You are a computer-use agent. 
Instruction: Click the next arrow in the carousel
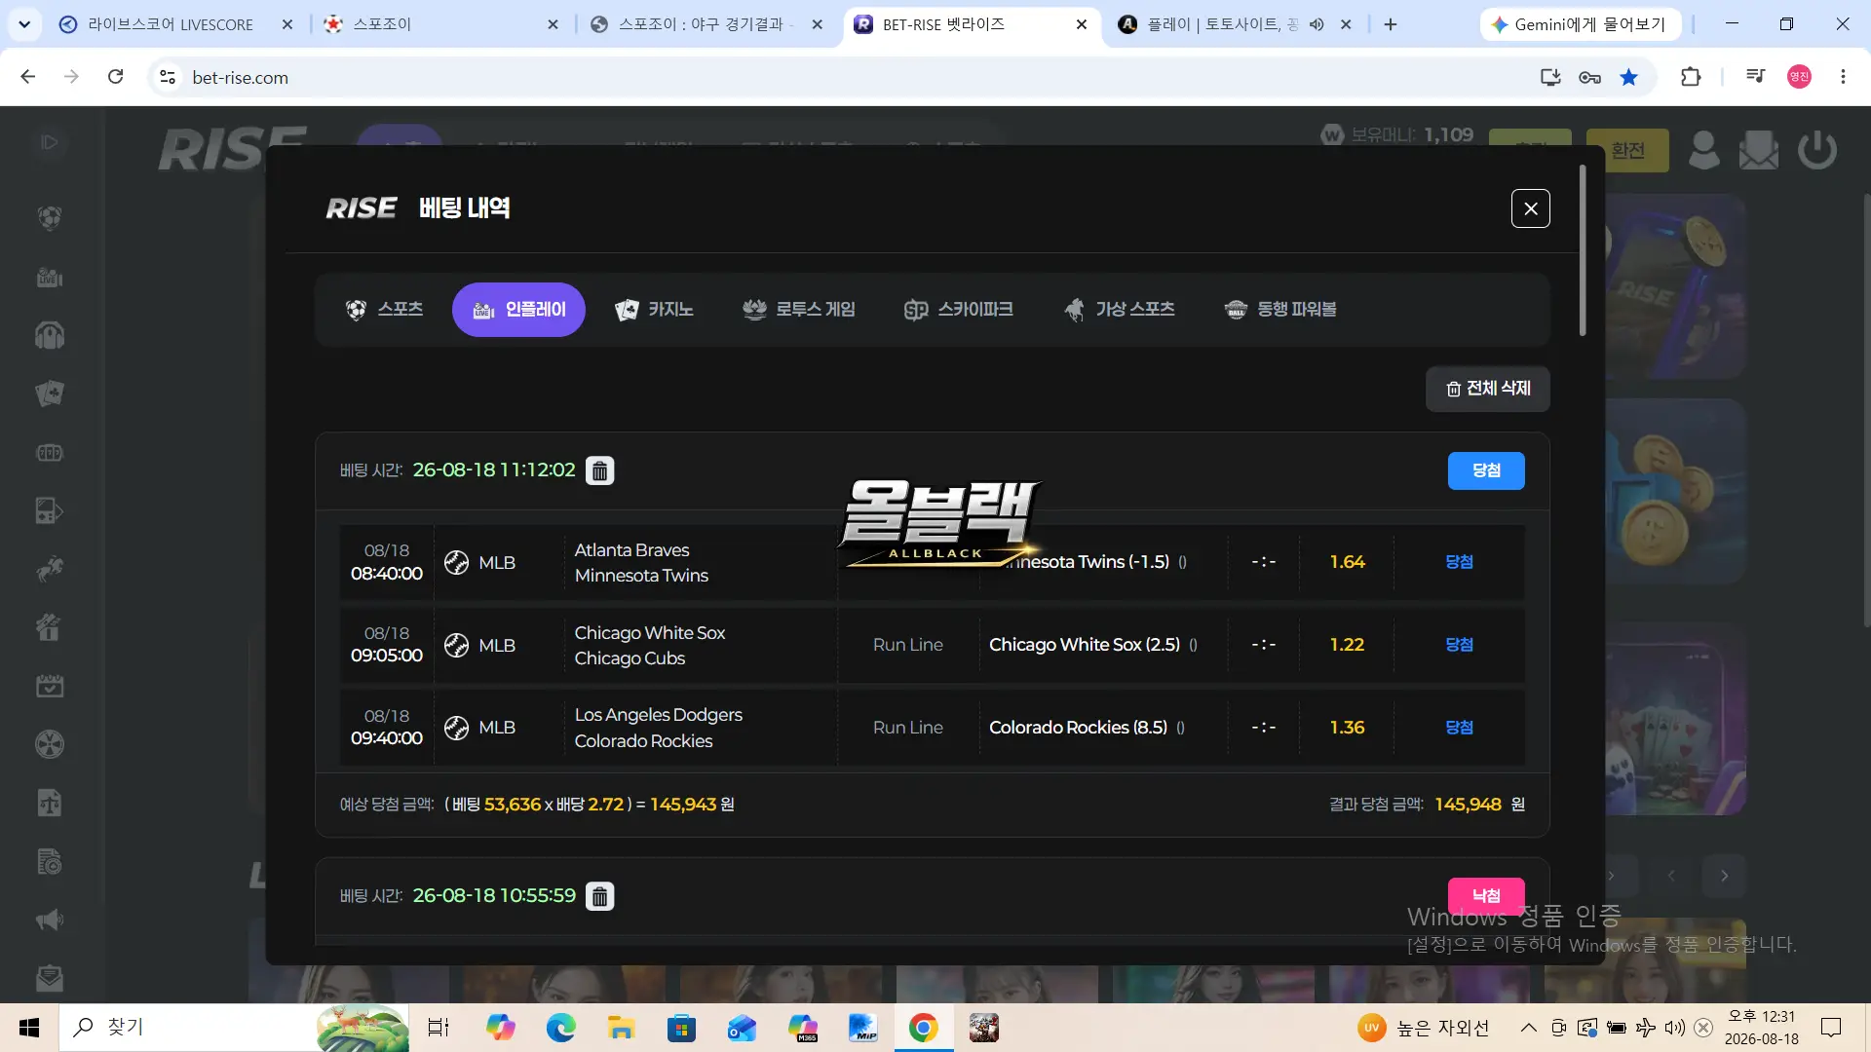click(x=1725, y=876)
